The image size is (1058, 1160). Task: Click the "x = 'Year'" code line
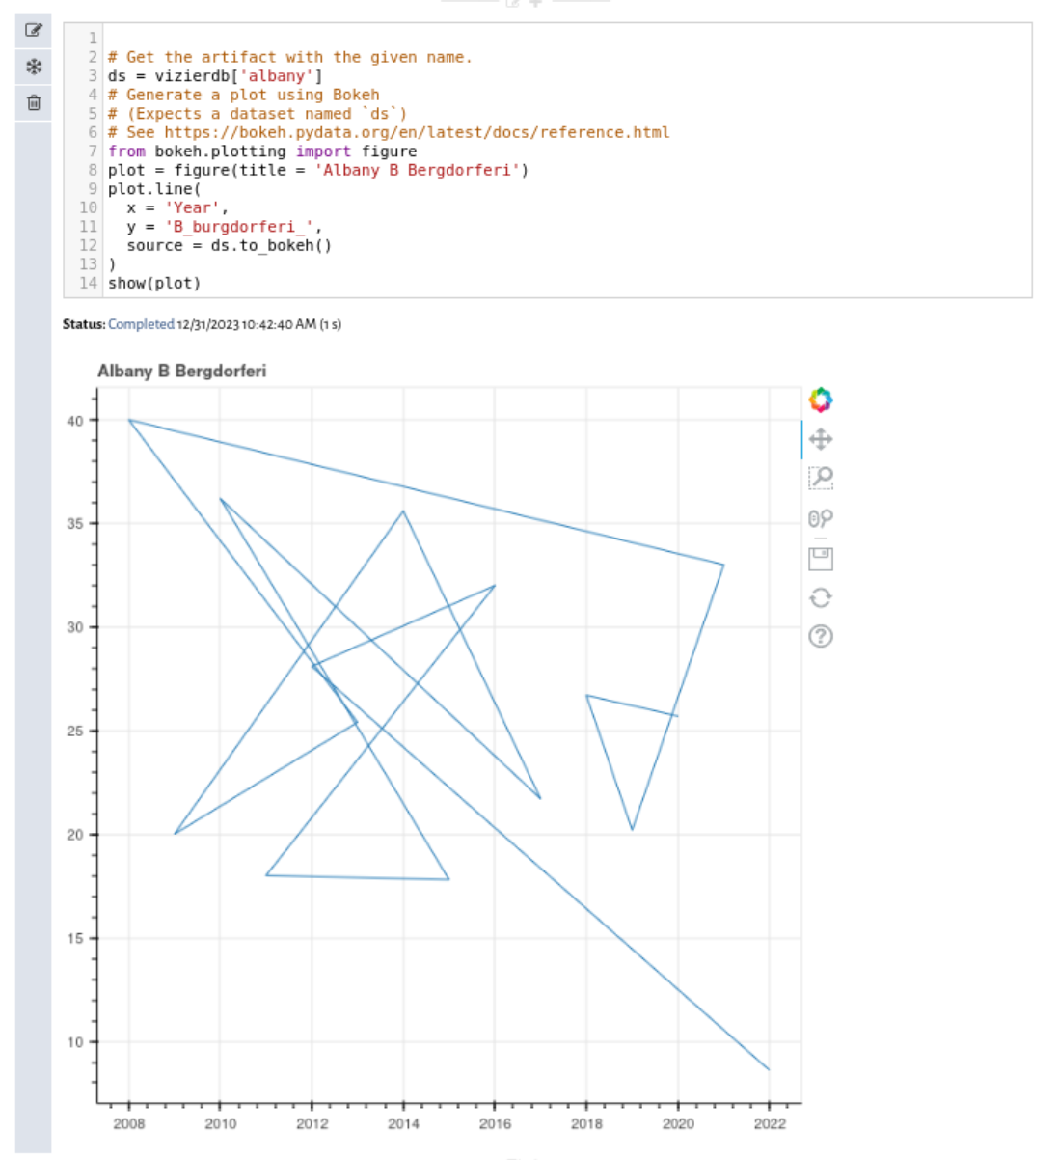tap(177, 207)
